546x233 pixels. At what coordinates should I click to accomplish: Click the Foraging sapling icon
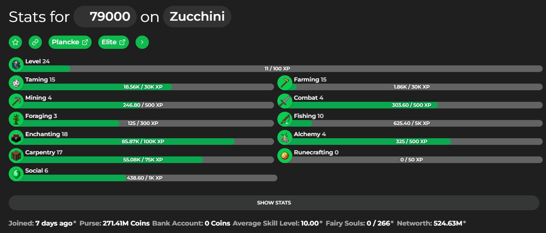[x=16, y=119]
